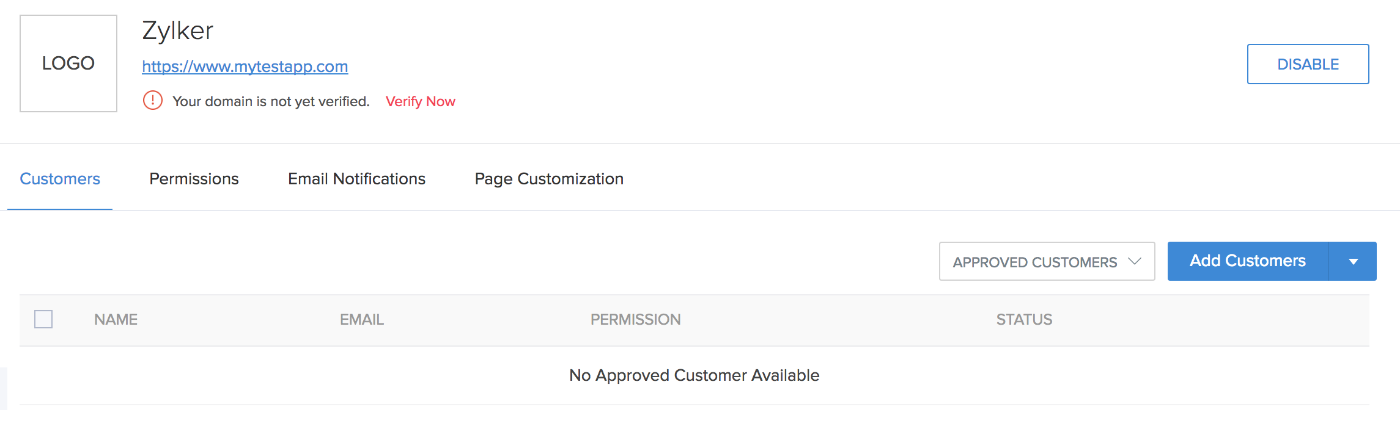Open the caret arrow beside Add Customers
Viewport: 1400px width, 437px height.
click(1353, 261)
